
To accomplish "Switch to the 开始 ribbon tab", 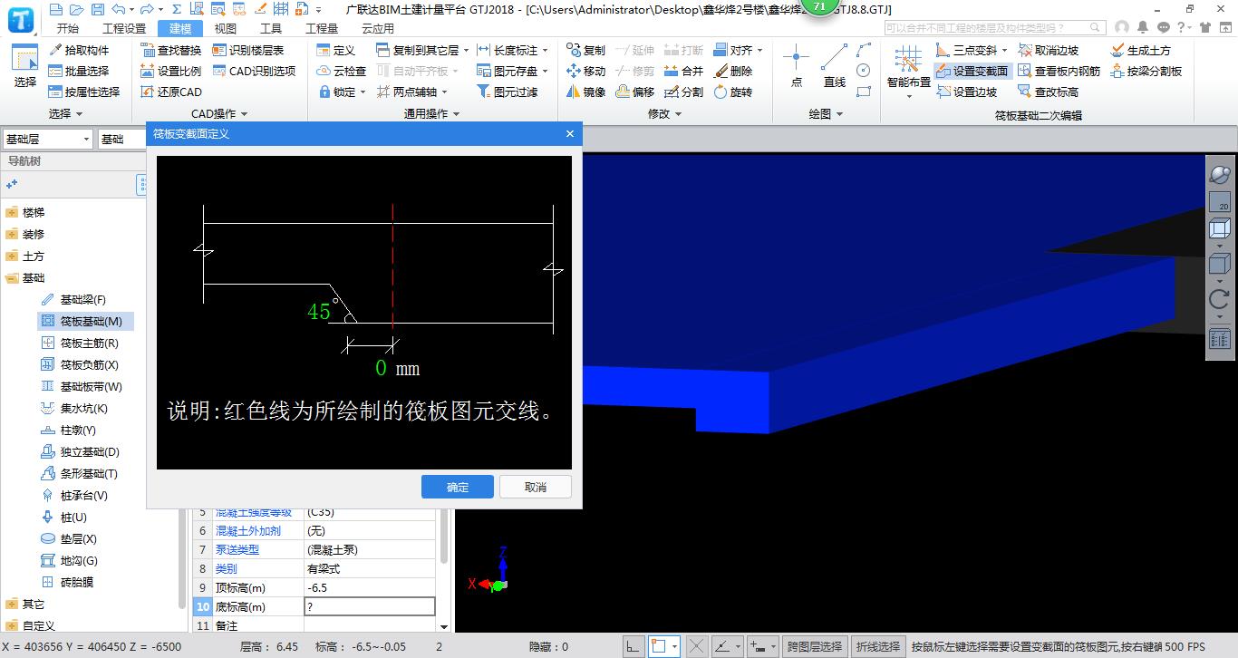I will (x=67, y=28).
